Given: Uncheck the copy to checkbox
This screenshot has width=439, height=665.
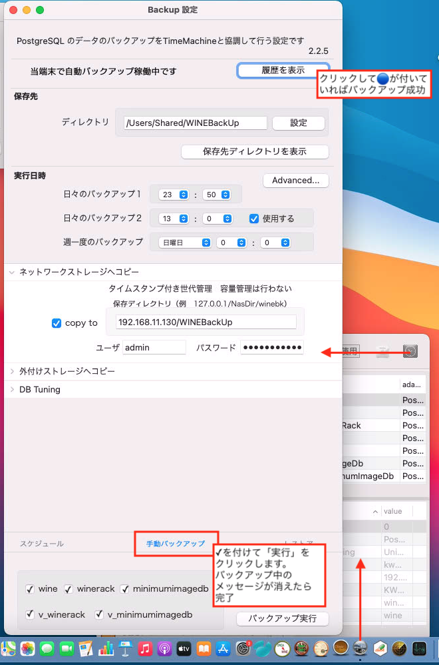Looking at the screenshot, I should click(57, 323).
